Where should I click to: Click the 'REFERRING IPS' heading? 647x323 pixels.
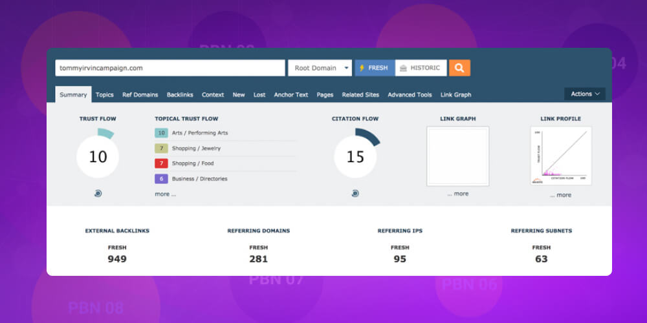tap(400, 231)
